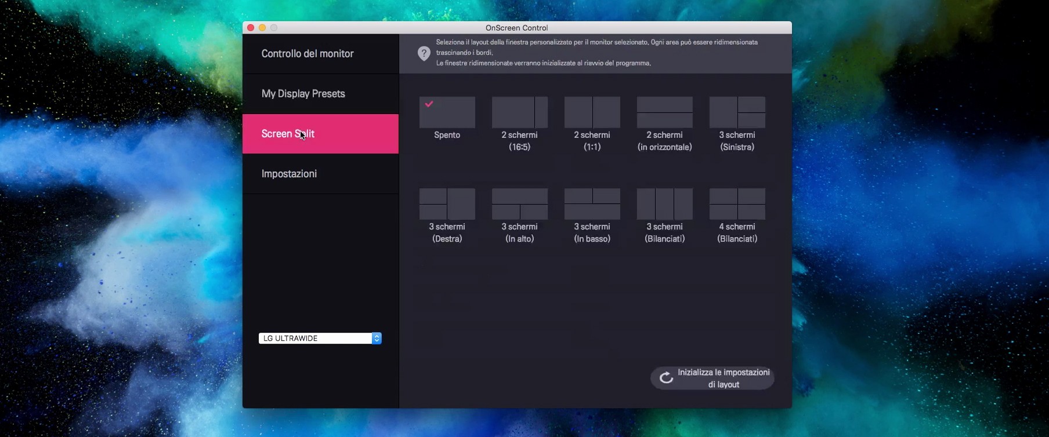This screenshot has height=437, width=1049.
Task: Select the 2 schermi (16:5) layout icon
Action: pos(519,112)
